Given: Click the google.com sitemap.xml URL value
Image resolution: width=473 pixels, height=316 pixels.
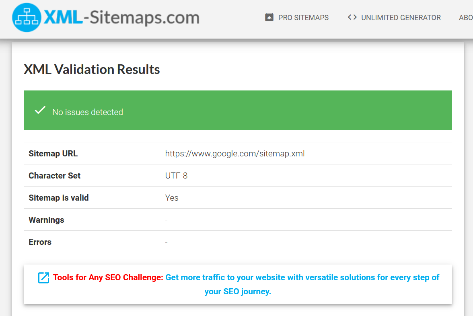Looking at the screenshot, I should [235, 154].
